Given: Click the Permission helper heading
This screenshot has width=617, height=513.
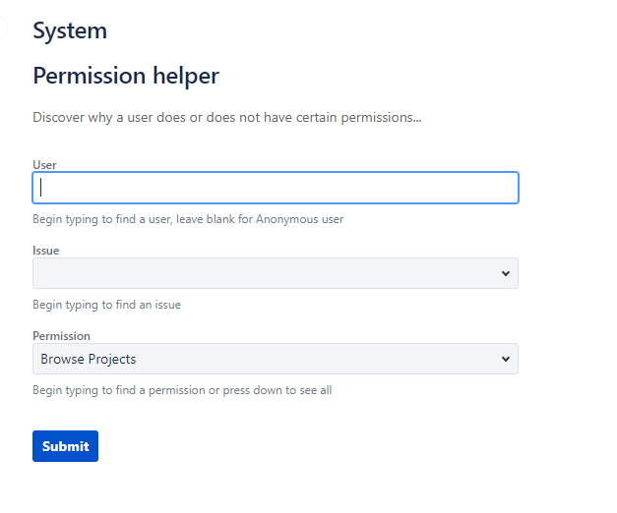Looking at the screenshot, I should [126, 76].
